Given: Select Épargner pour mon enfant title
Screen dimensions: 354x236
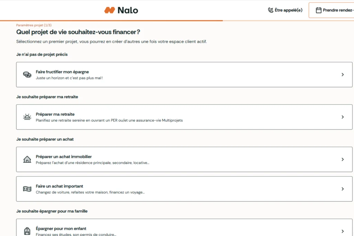Looking at the screenshot, I should 61,228.
